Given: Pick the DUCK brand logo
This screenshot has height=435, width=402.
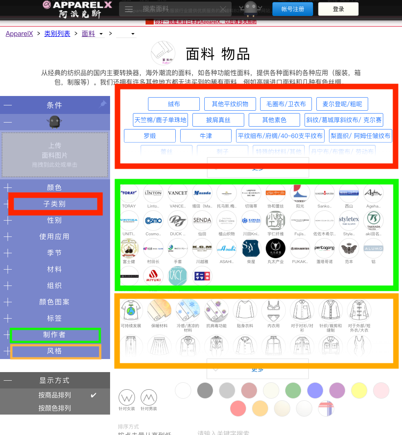Looking at the screenshot, I should coord(178,221).
